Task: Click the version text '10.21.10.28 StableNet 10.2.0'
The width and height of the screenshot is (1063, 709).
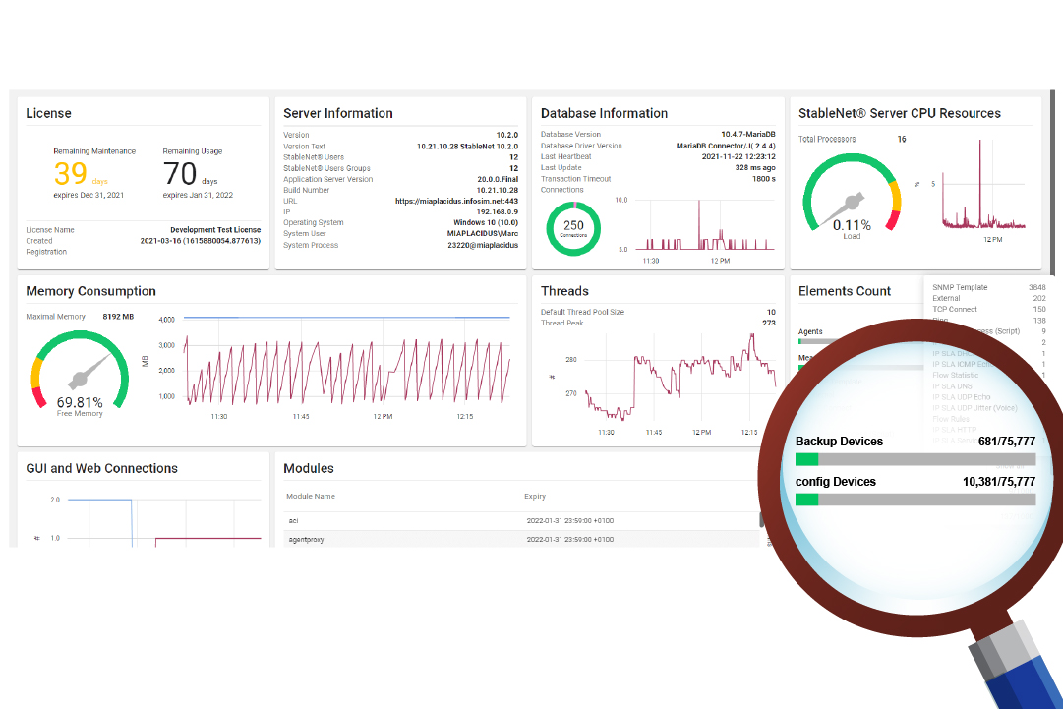Action: coord(467,147)
